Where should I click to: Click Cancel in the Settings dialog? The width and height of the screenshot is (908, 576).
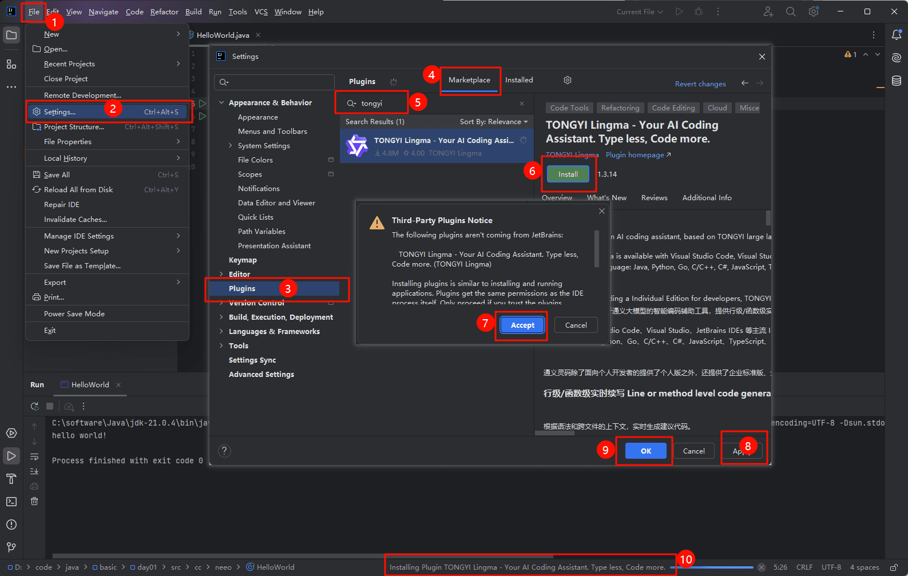[x=694, y=451]
